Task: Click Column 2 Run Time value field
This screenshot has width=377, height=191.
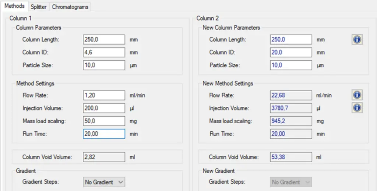Action: 291,134
